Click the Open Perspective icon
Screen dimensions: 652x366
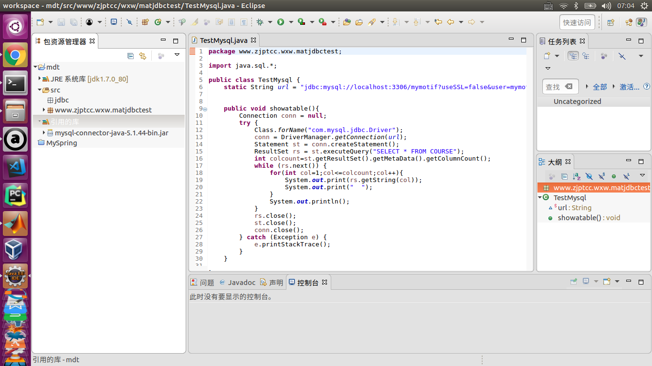point(610,22)
